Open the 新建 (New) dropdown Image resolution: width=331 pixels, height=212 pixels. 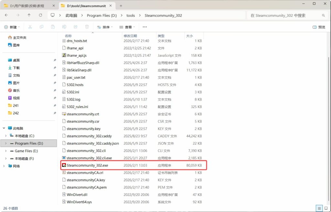pyautogui.click(x=12, y=27)
